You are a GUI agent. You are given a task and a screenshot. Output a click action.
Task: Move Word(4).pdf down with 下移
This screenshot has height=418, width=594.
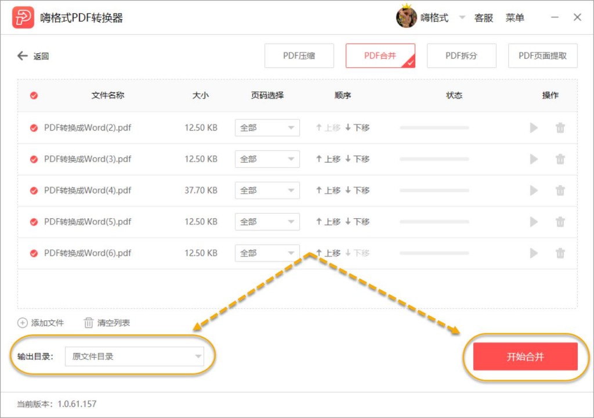[357, 190]
